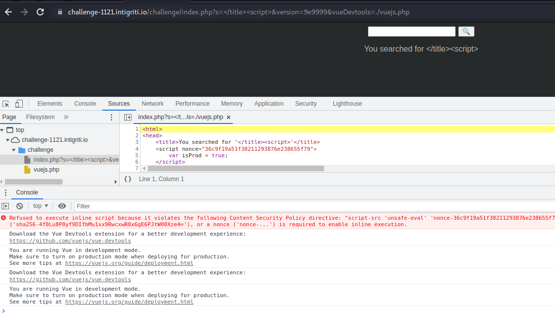Focus the browser address bar URL

point(239,12)
